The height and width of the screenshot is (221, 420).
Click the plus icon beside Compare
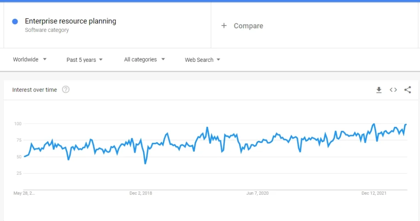pyautogui.click(x=224, y=26)
